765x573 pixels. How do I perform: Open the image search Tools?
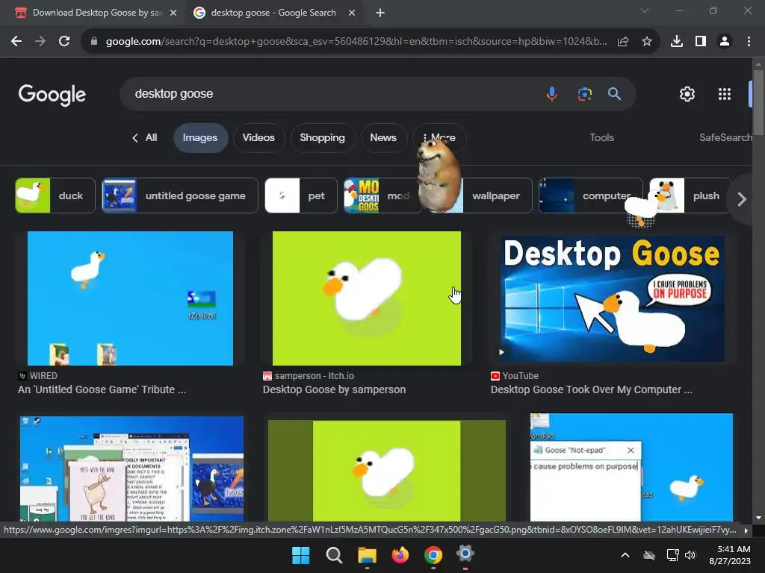coord(601,138)
